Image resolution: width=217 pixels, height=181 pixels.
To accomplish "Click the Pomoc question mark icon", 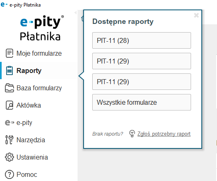I will (9, 174).
